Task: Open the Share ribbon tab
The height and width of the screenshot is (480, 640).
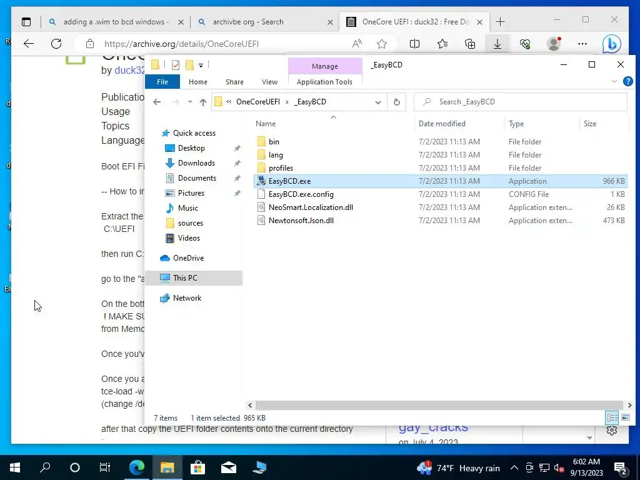Action: 235,82
